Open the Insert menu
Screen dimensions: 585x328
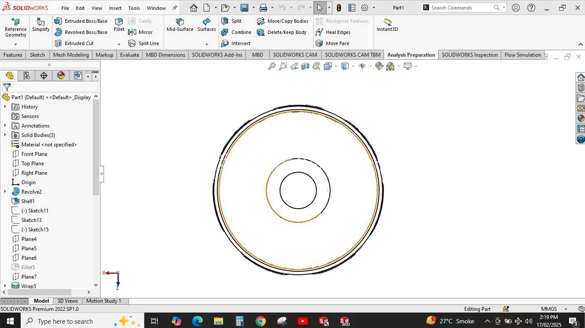pos(115,8)
